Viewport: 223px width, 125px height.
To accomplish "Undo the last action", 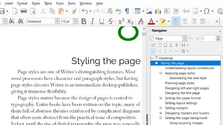I will [x=85, y=11].
